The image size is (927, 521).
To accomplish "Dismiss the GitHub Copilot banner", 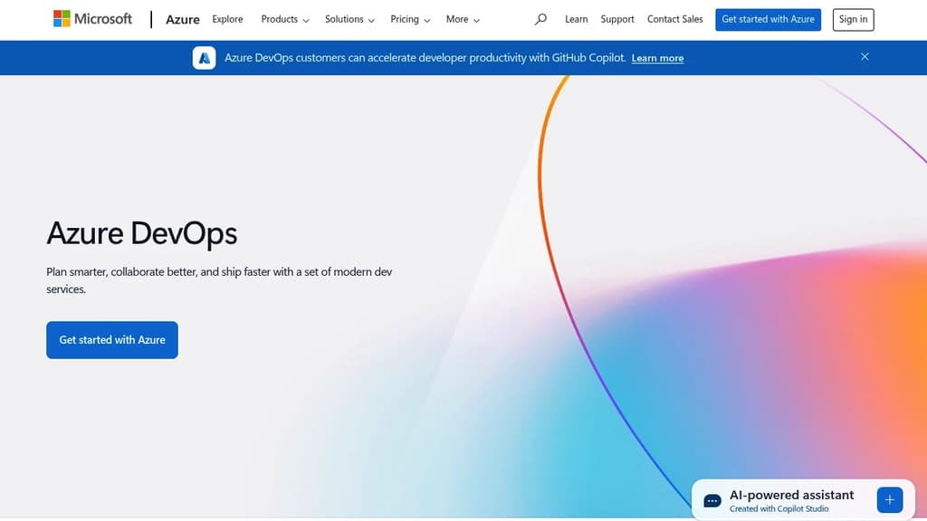I will [865, 57].
